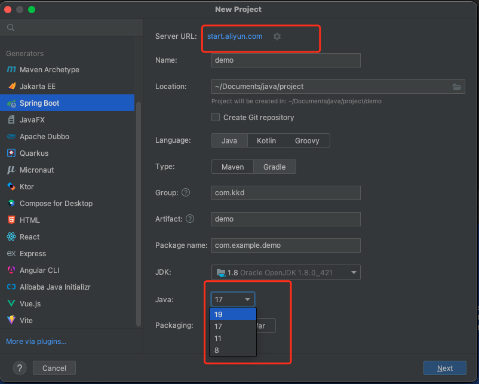Click the project Name input field
The image size is (479, 384).
pos(286,60)
